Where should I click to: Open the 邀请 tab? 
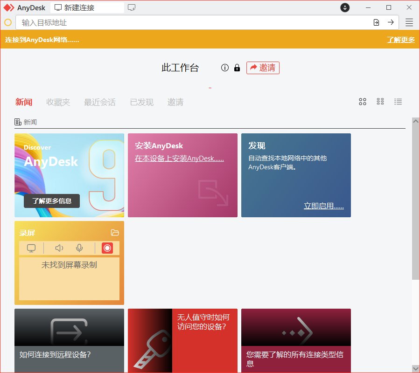click(x=175, y=102)
